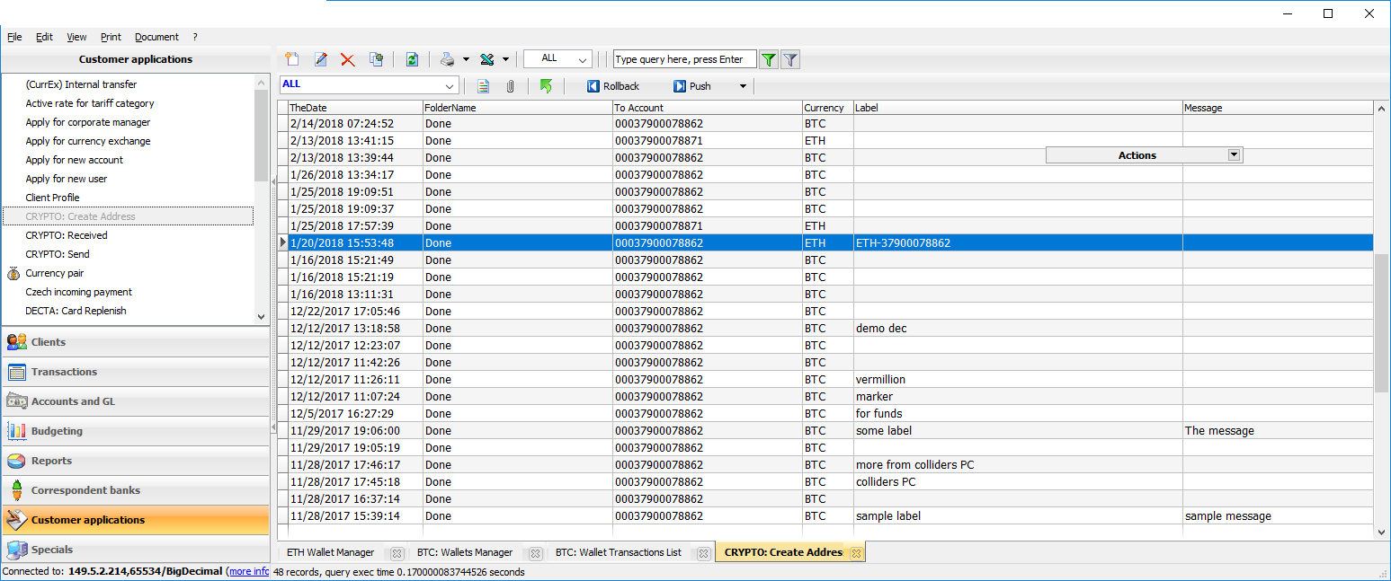Close the BTC: Wallet Transactions List tab

click(x=704, y=553)
